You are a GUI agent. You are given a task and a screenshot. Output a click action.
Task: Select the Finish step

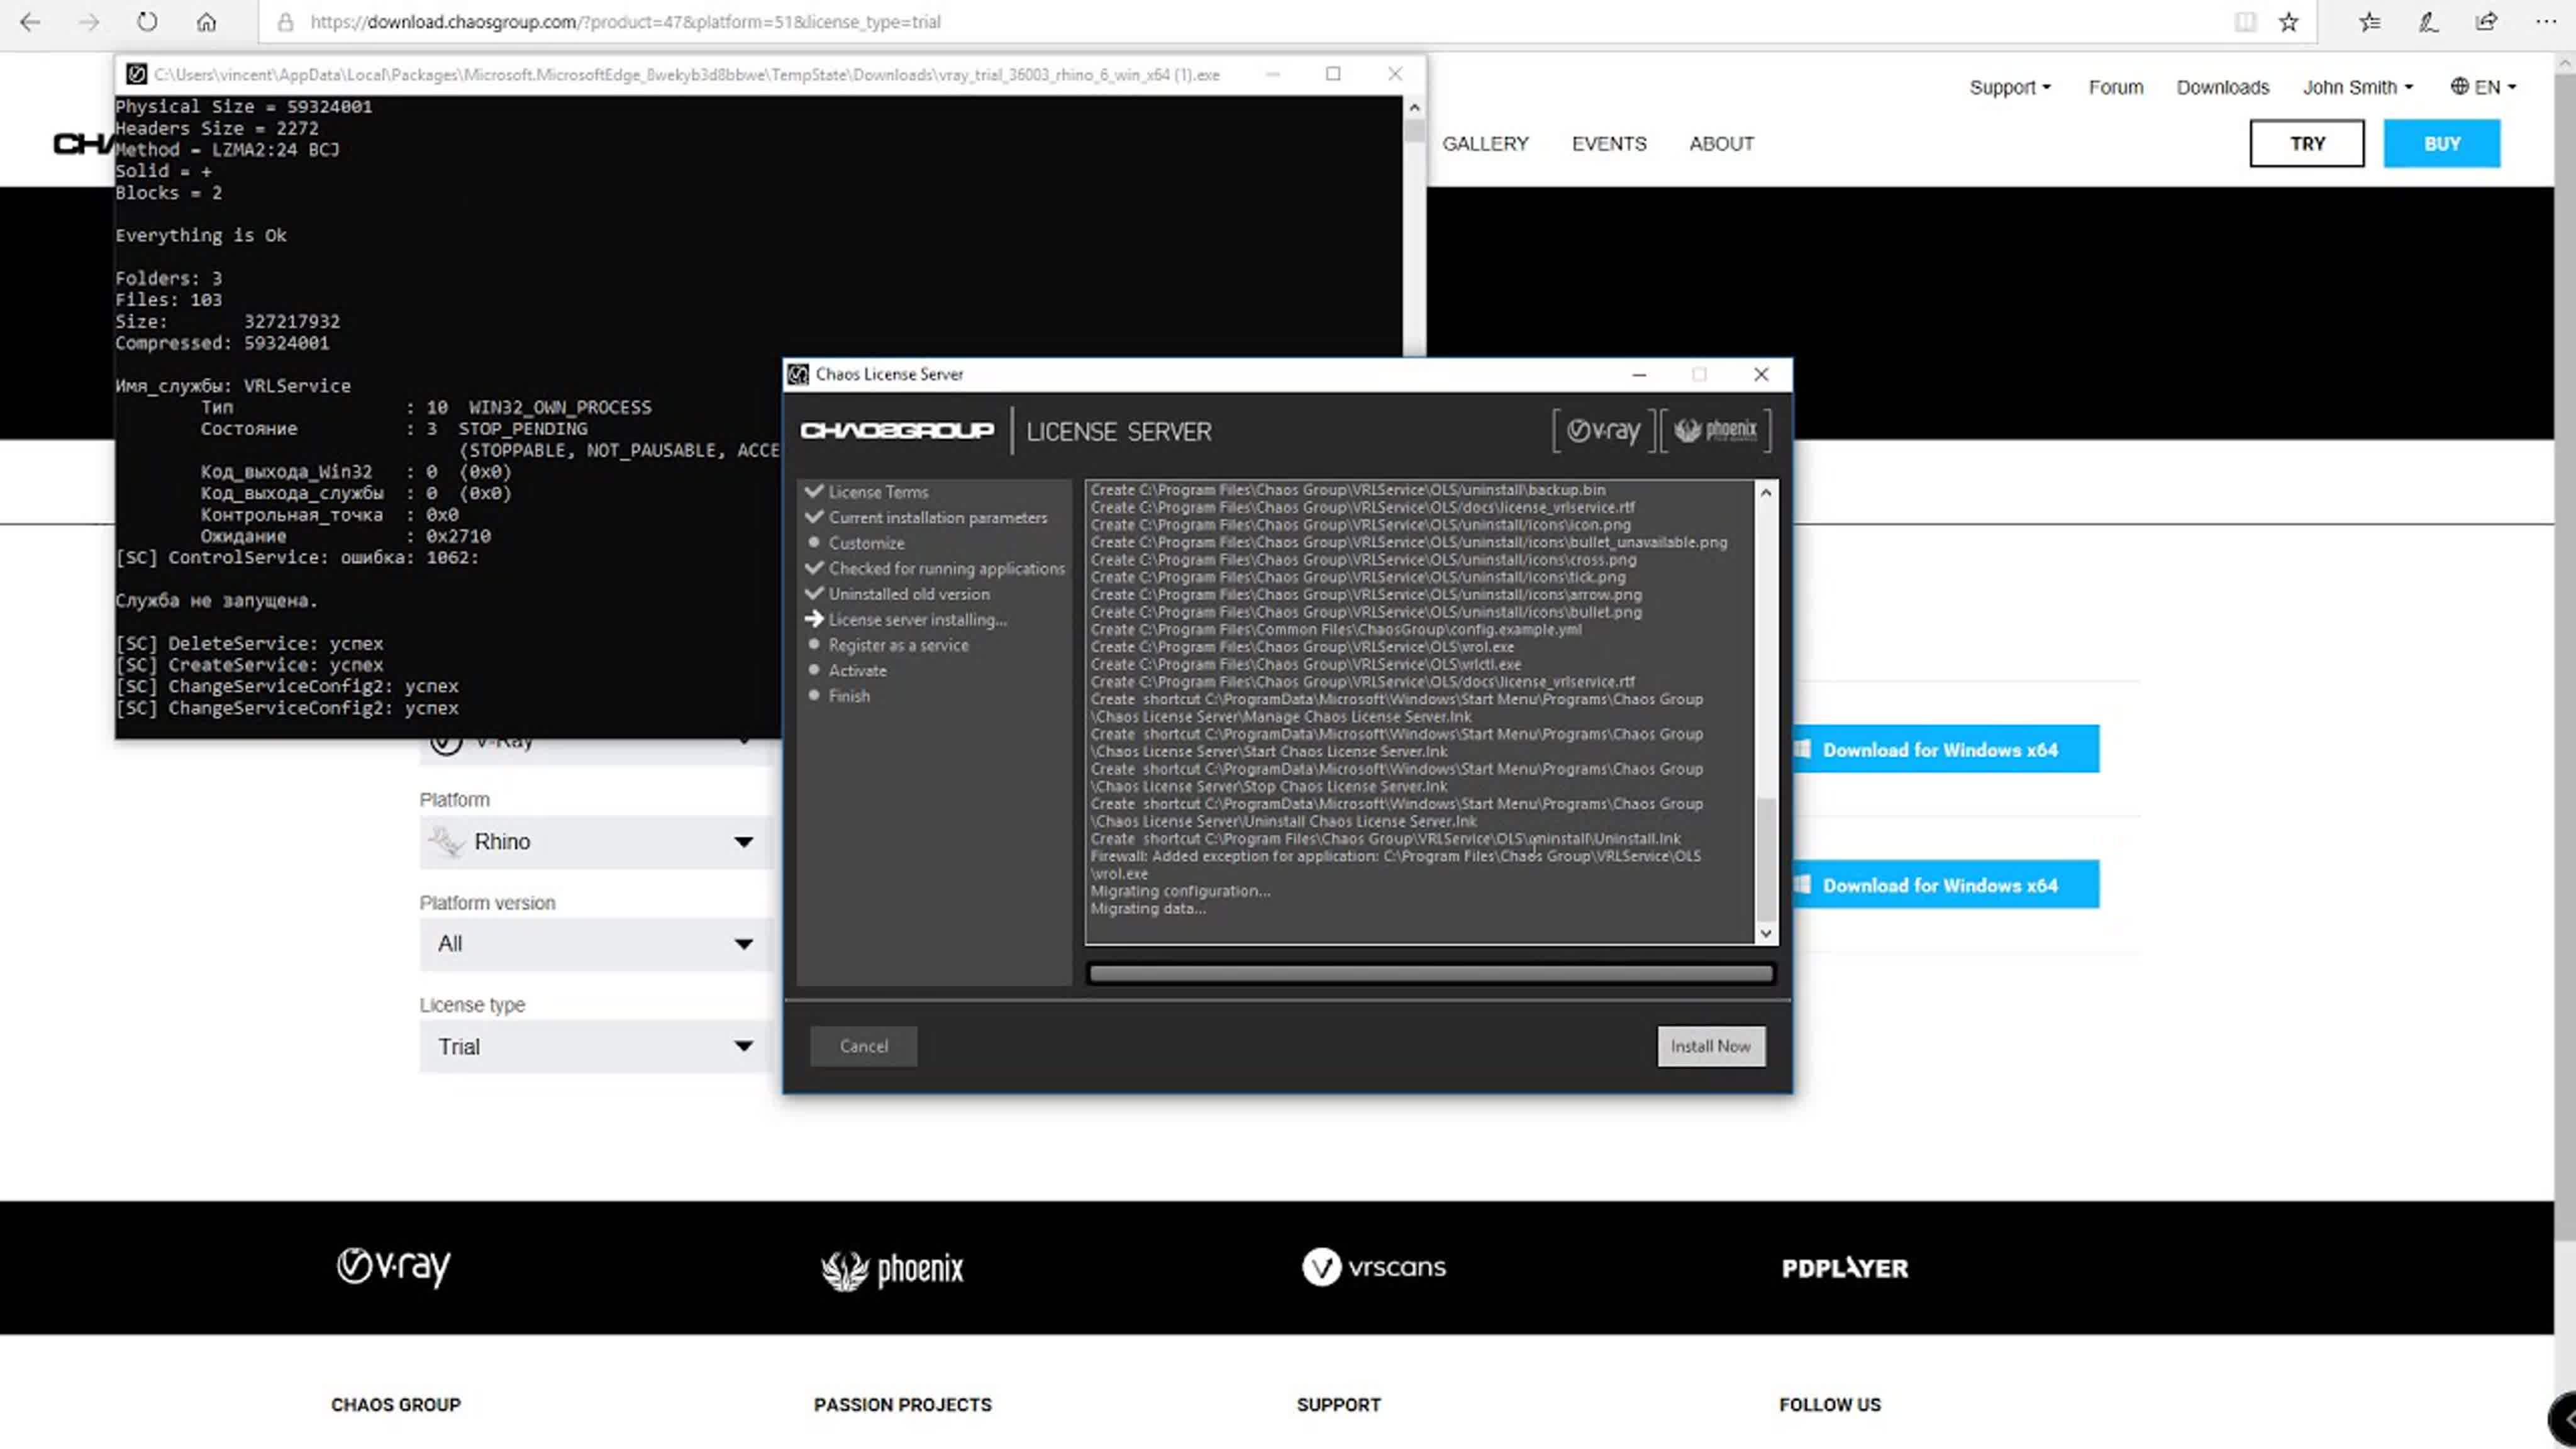(x=849, y=696)
